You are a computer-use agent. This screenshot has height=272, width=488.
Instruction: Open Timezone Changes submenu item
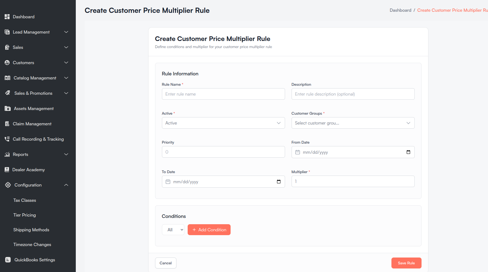pyautogui.click(x=32, y=244)
